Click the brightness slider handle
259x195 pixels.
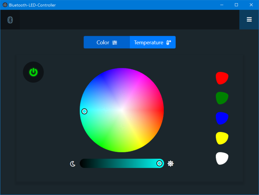(159, 163)
